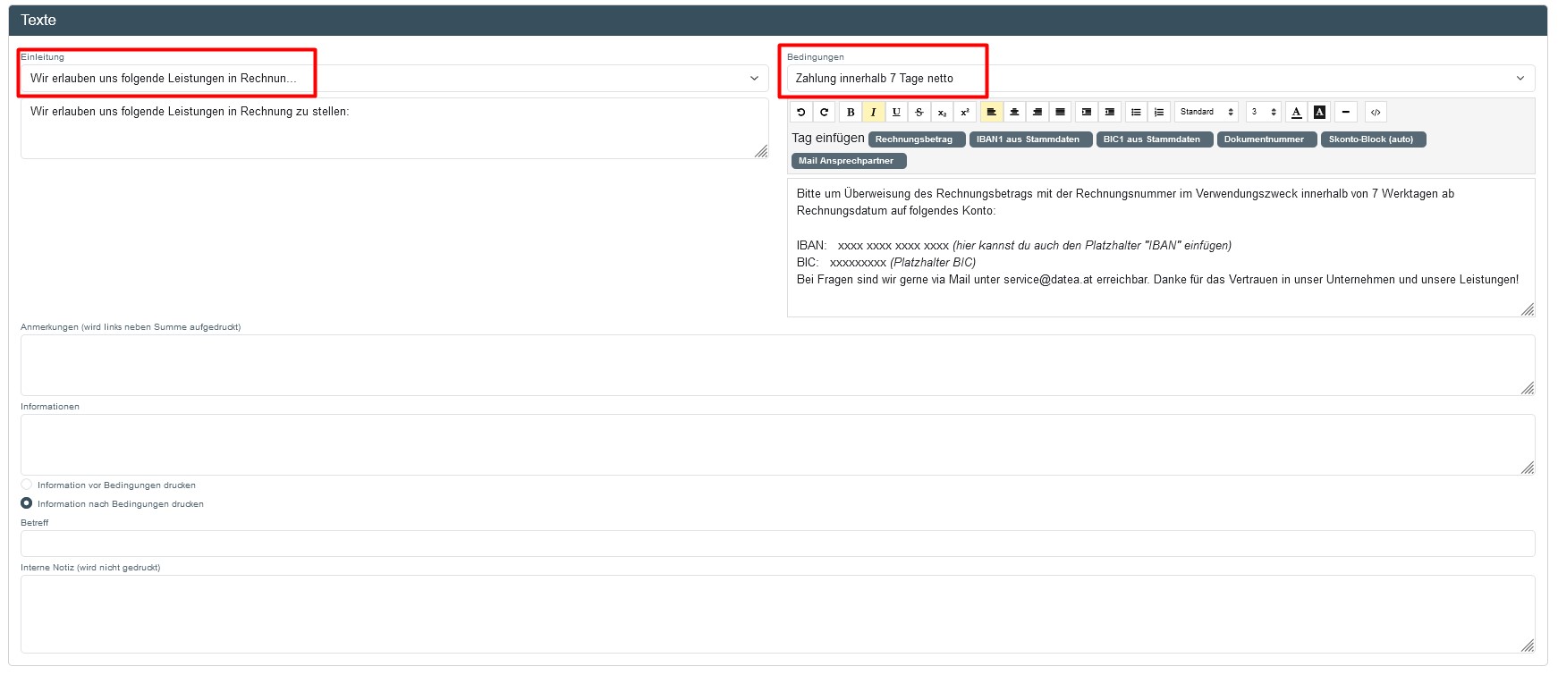This screenshot has width=1558, height=675.
Task: Toggle italic formatting button
Action: [873, 112]
